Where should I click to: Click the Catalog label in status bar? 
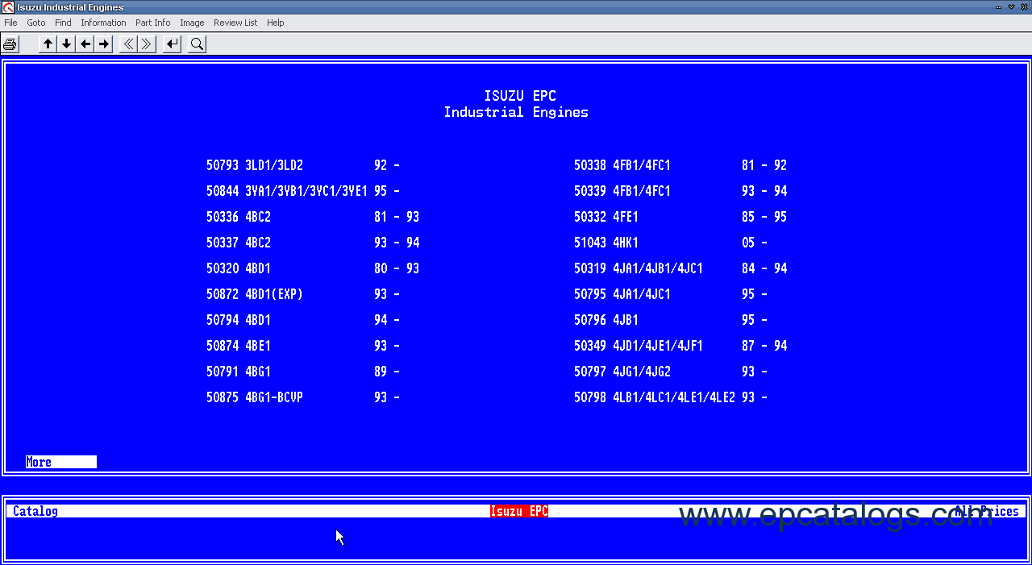[x=35, y=511]
